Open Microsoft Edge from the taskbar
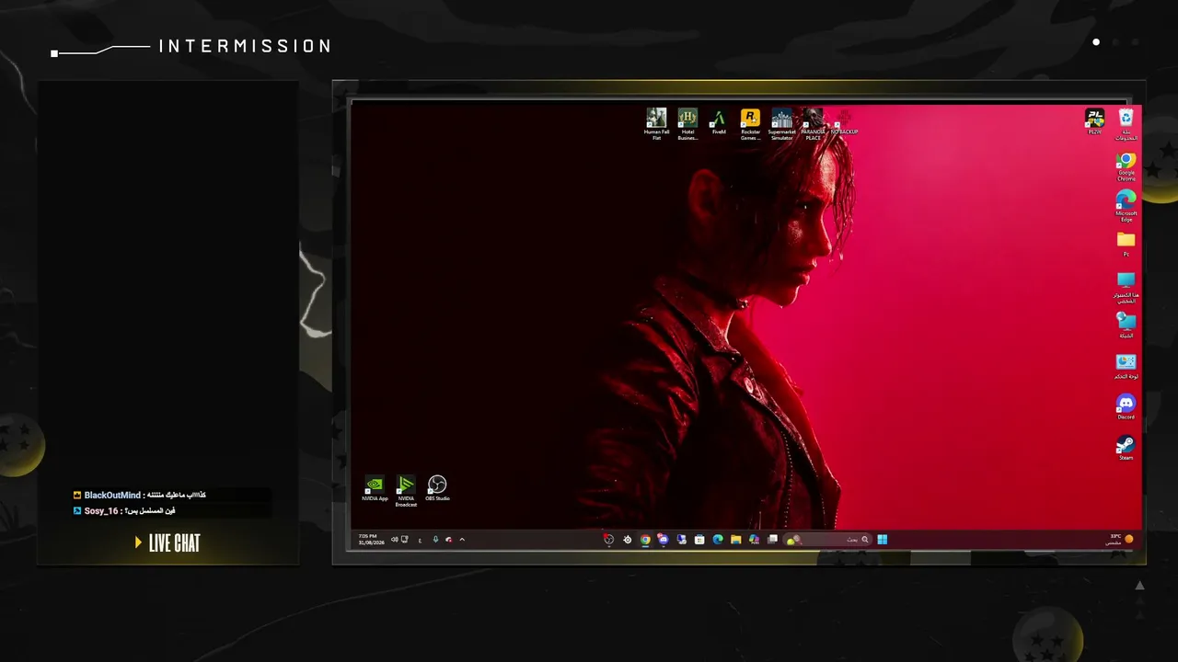Screen dimensions: 1178x662 pyautogui.click(x=718, y=540)
